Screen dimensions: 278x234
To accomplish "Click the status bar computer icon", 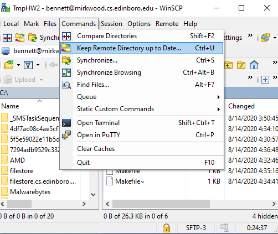I will point(224,228).
